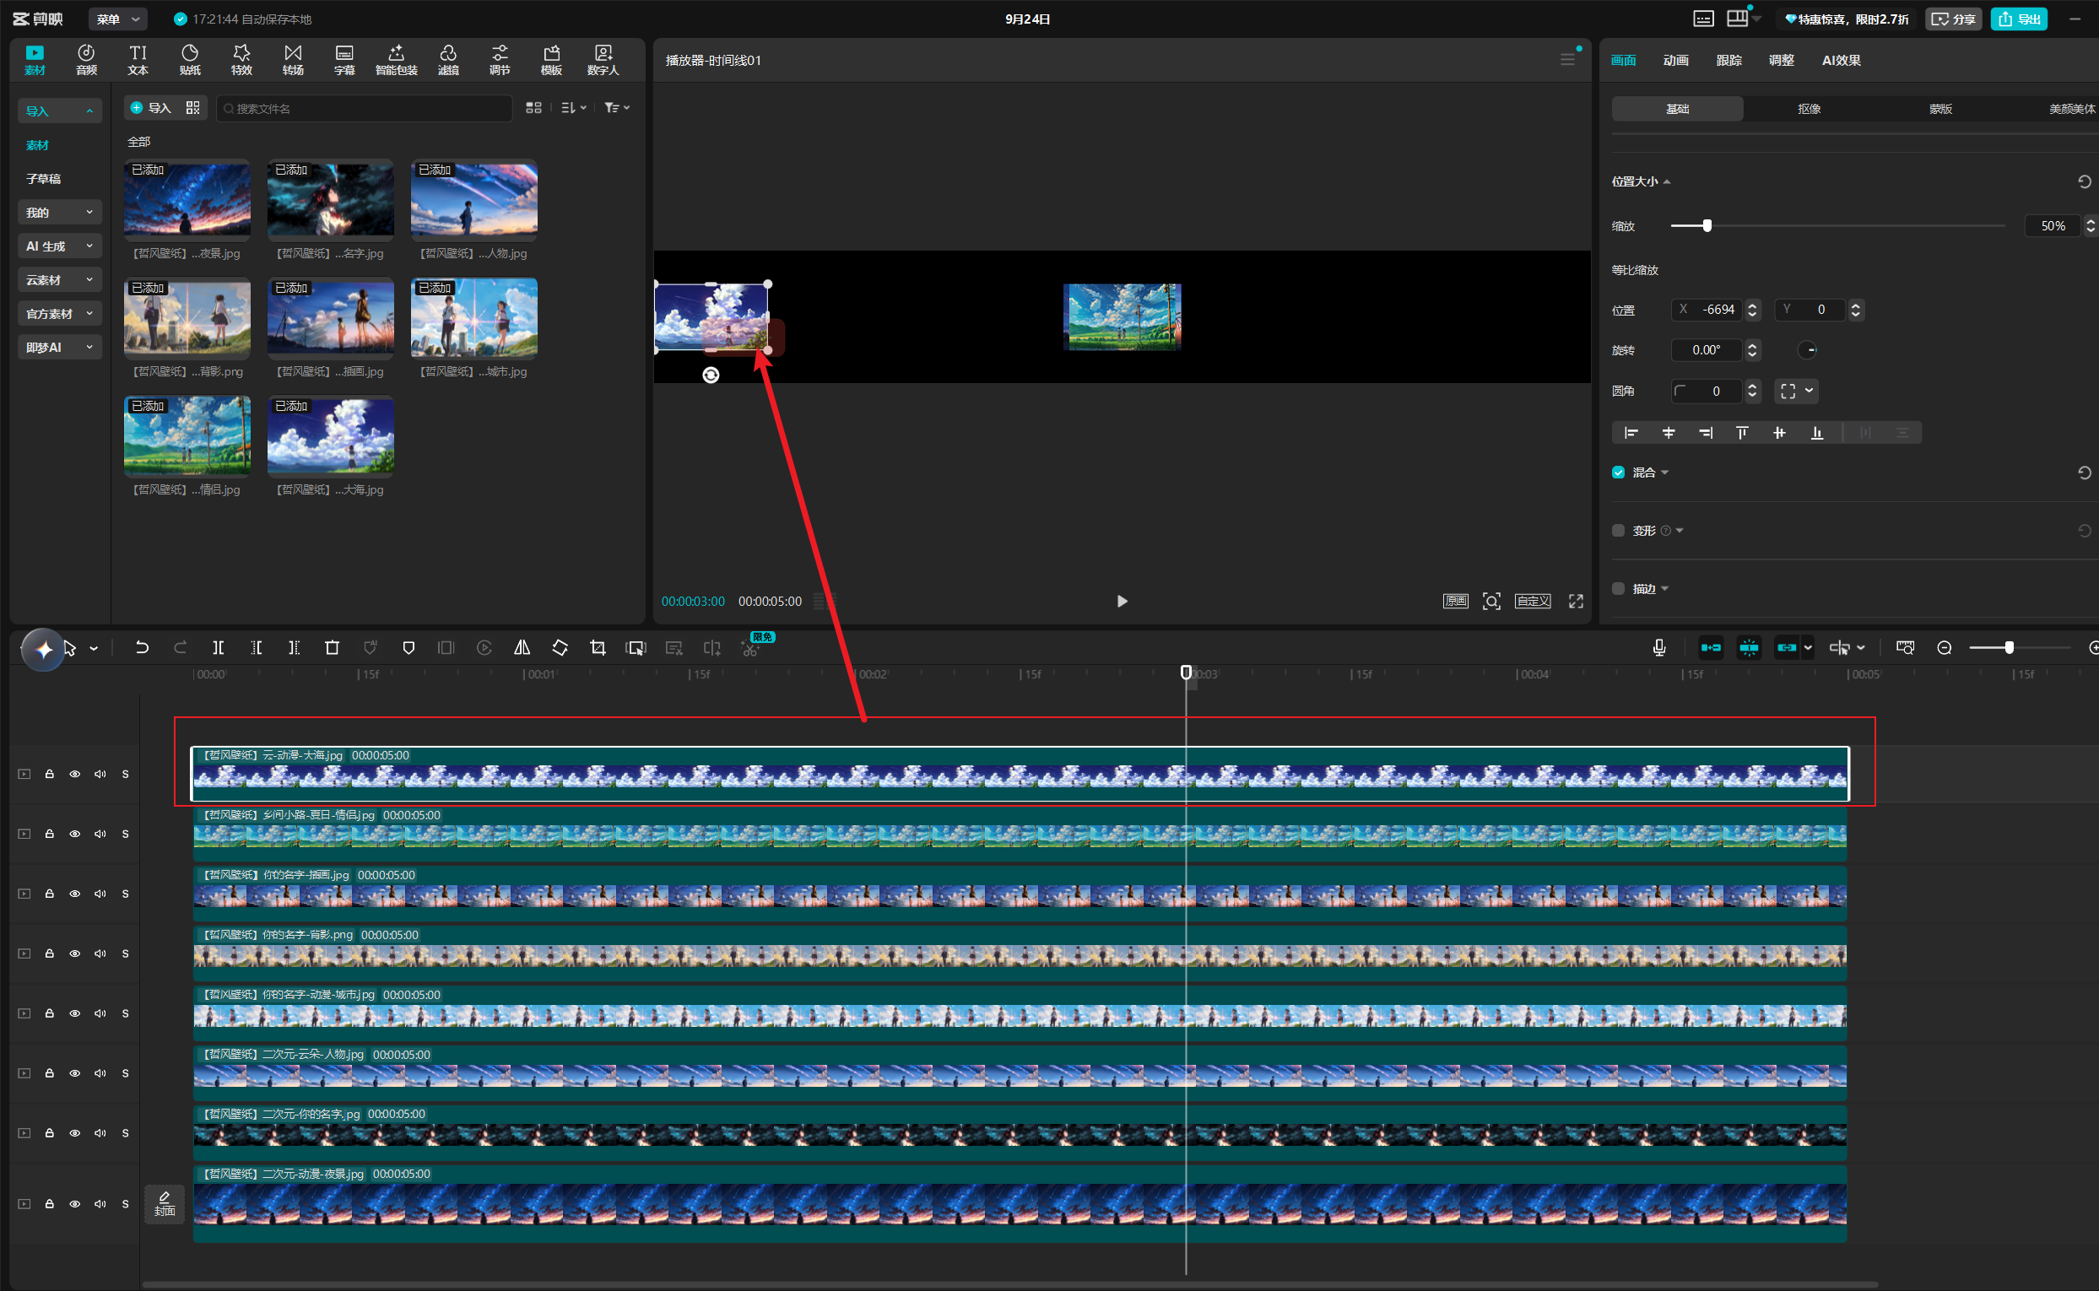Click the crop tool icon
The height and width of the screenshot is (1291, 2099).
[x=598, y=648]
